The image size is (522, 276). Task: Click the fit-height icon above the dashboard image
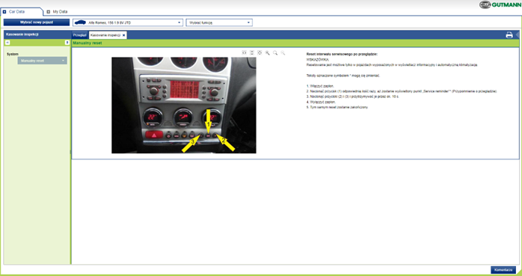click(x=252, y=52)
